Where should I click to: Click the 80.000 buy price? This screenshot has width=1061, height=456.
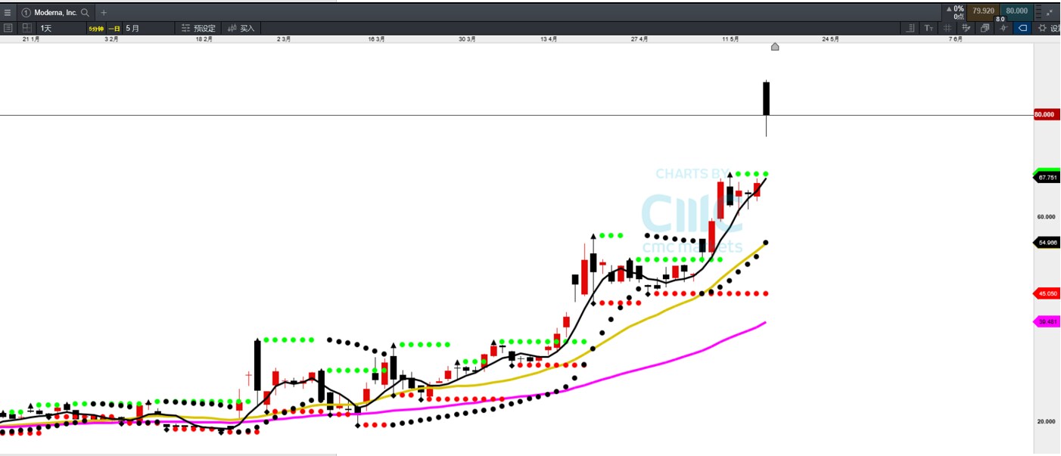click(1016, 11)
